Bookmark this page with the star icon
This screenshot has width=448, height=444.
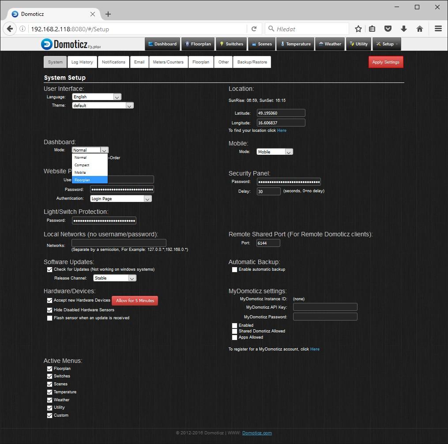[358, 29]
